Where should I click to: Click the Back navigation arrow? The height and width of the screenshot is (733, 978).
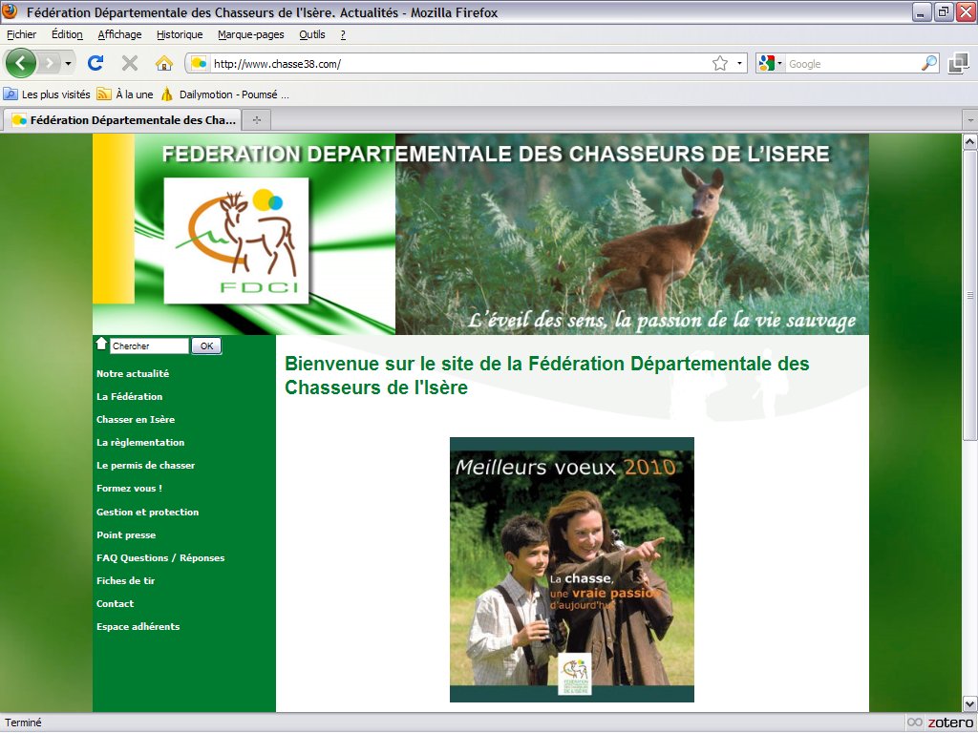point(21,63)
